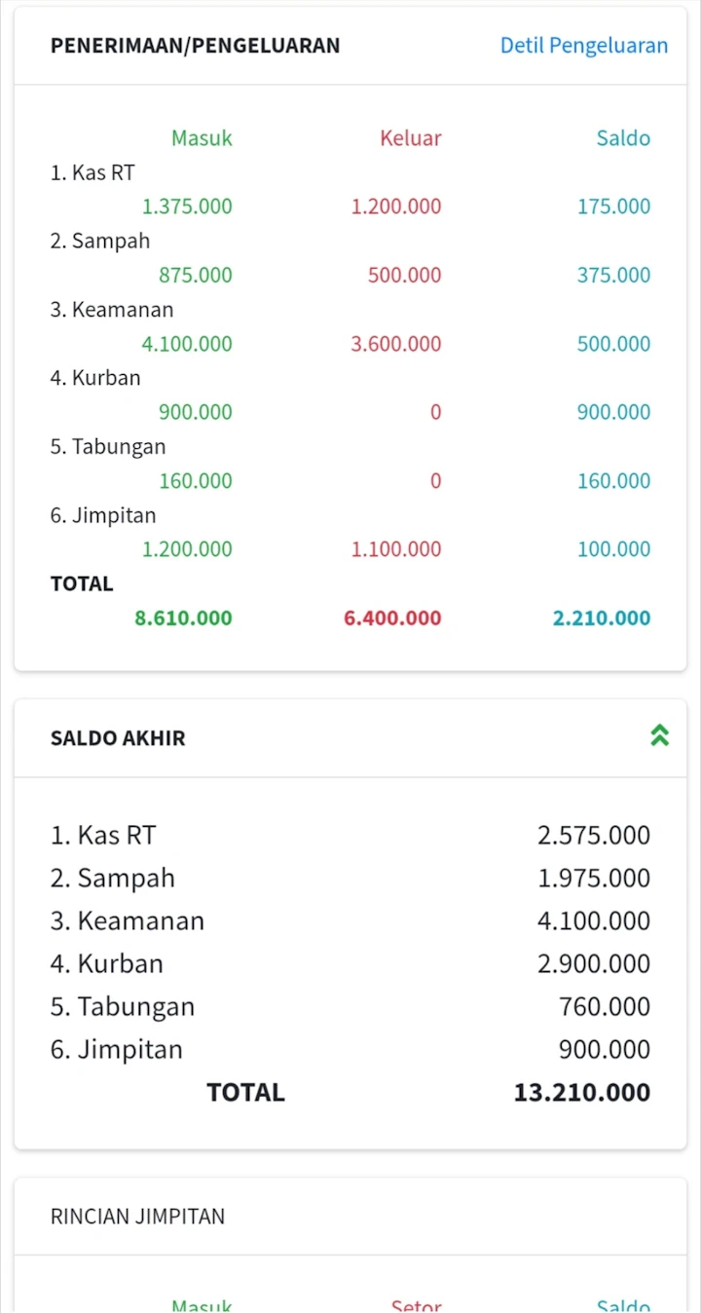Click the Kurban saldo value 900.000 in green-blue
Screen dimensions: 701x1313
pyautogui.click(x=613, y=412)
